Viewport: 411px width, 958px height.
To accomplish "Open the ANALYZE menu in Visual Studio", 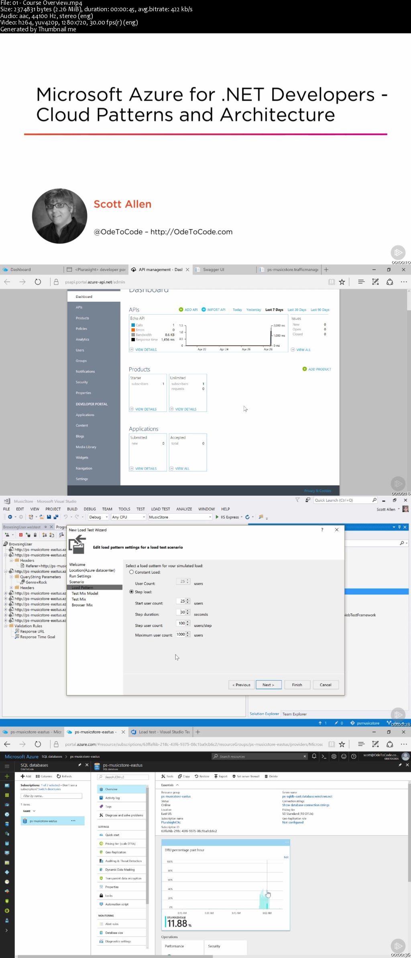I will tap(184, 509).
